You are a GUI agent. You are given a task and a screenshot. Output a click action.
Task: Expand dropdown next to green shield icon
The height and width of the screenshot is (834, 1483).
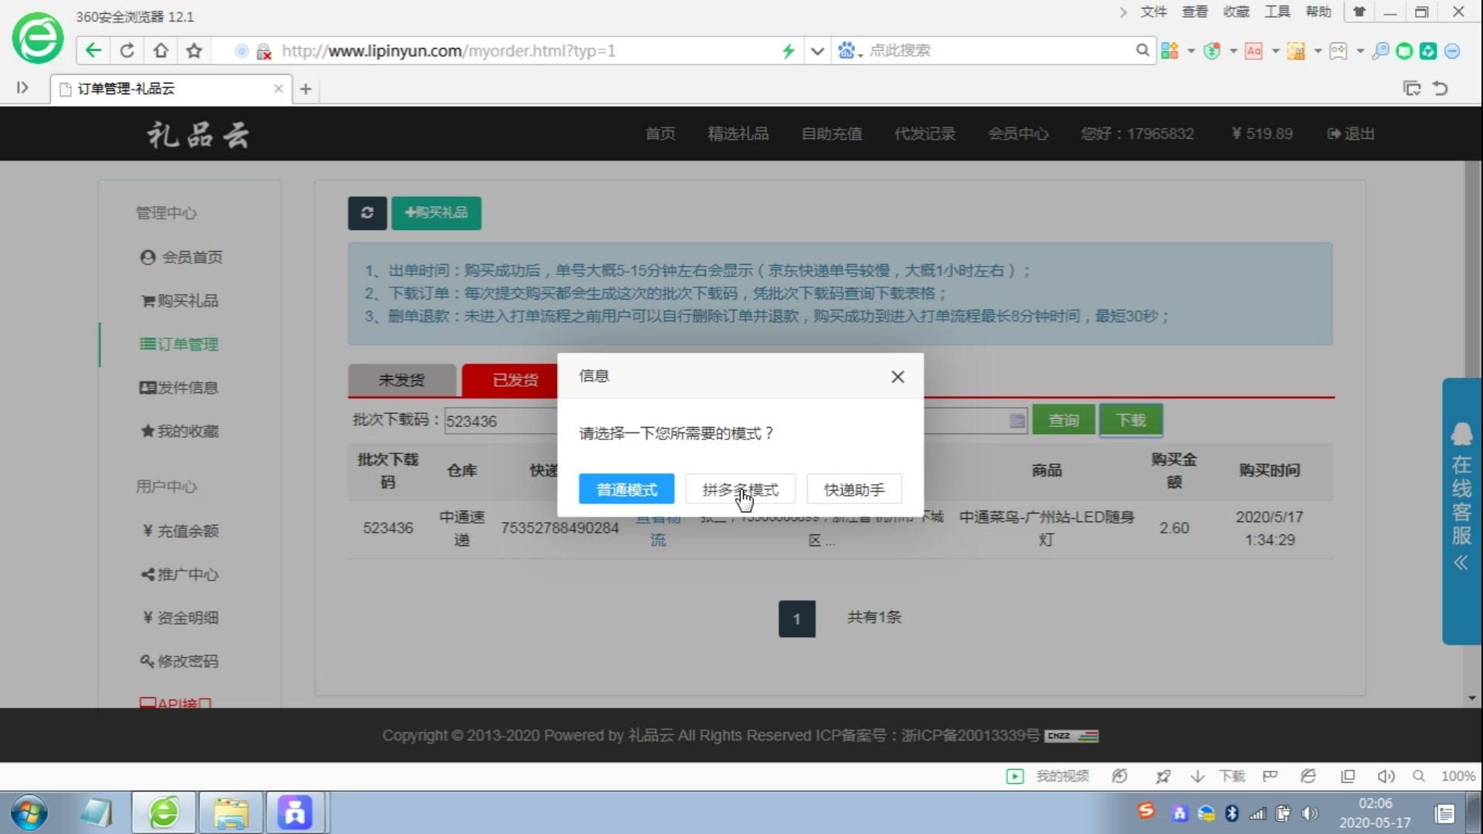point(1233,51)
